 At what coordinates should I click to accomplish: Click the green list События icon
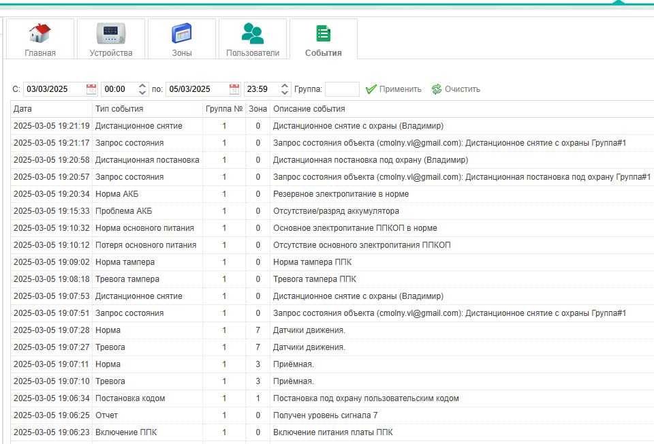(x=324, y=33)
